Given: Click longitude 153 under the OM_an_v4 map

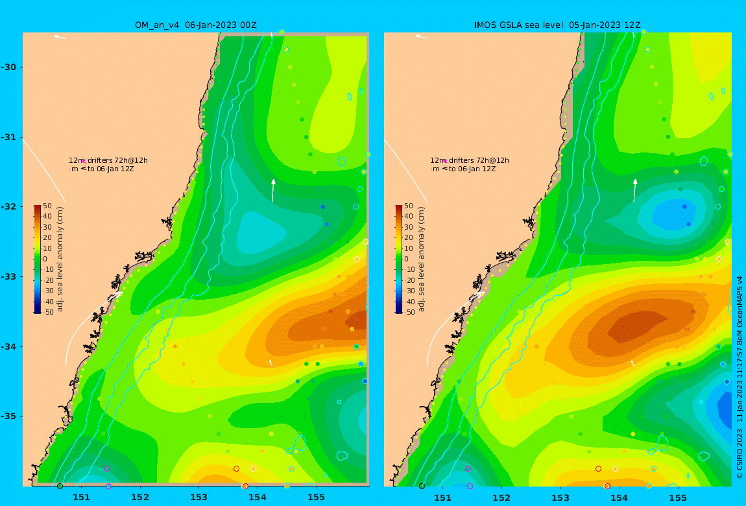Looking at the screenshot, I should tap(199, 498).
